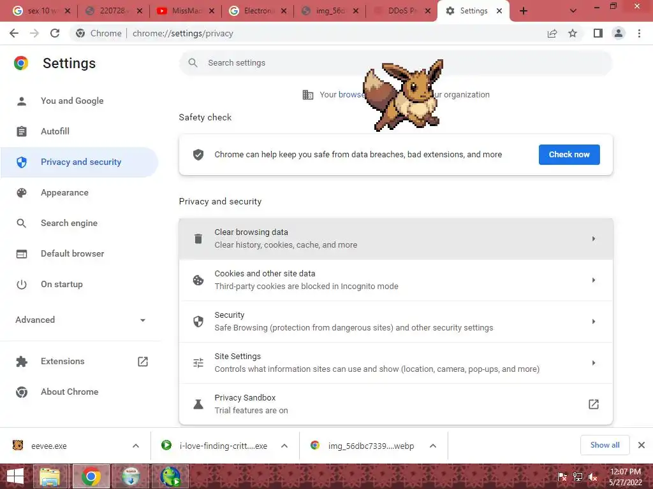Screen dimensions: 653x489
Task: Click the muted volume tray icon
Action: (593, 477)
